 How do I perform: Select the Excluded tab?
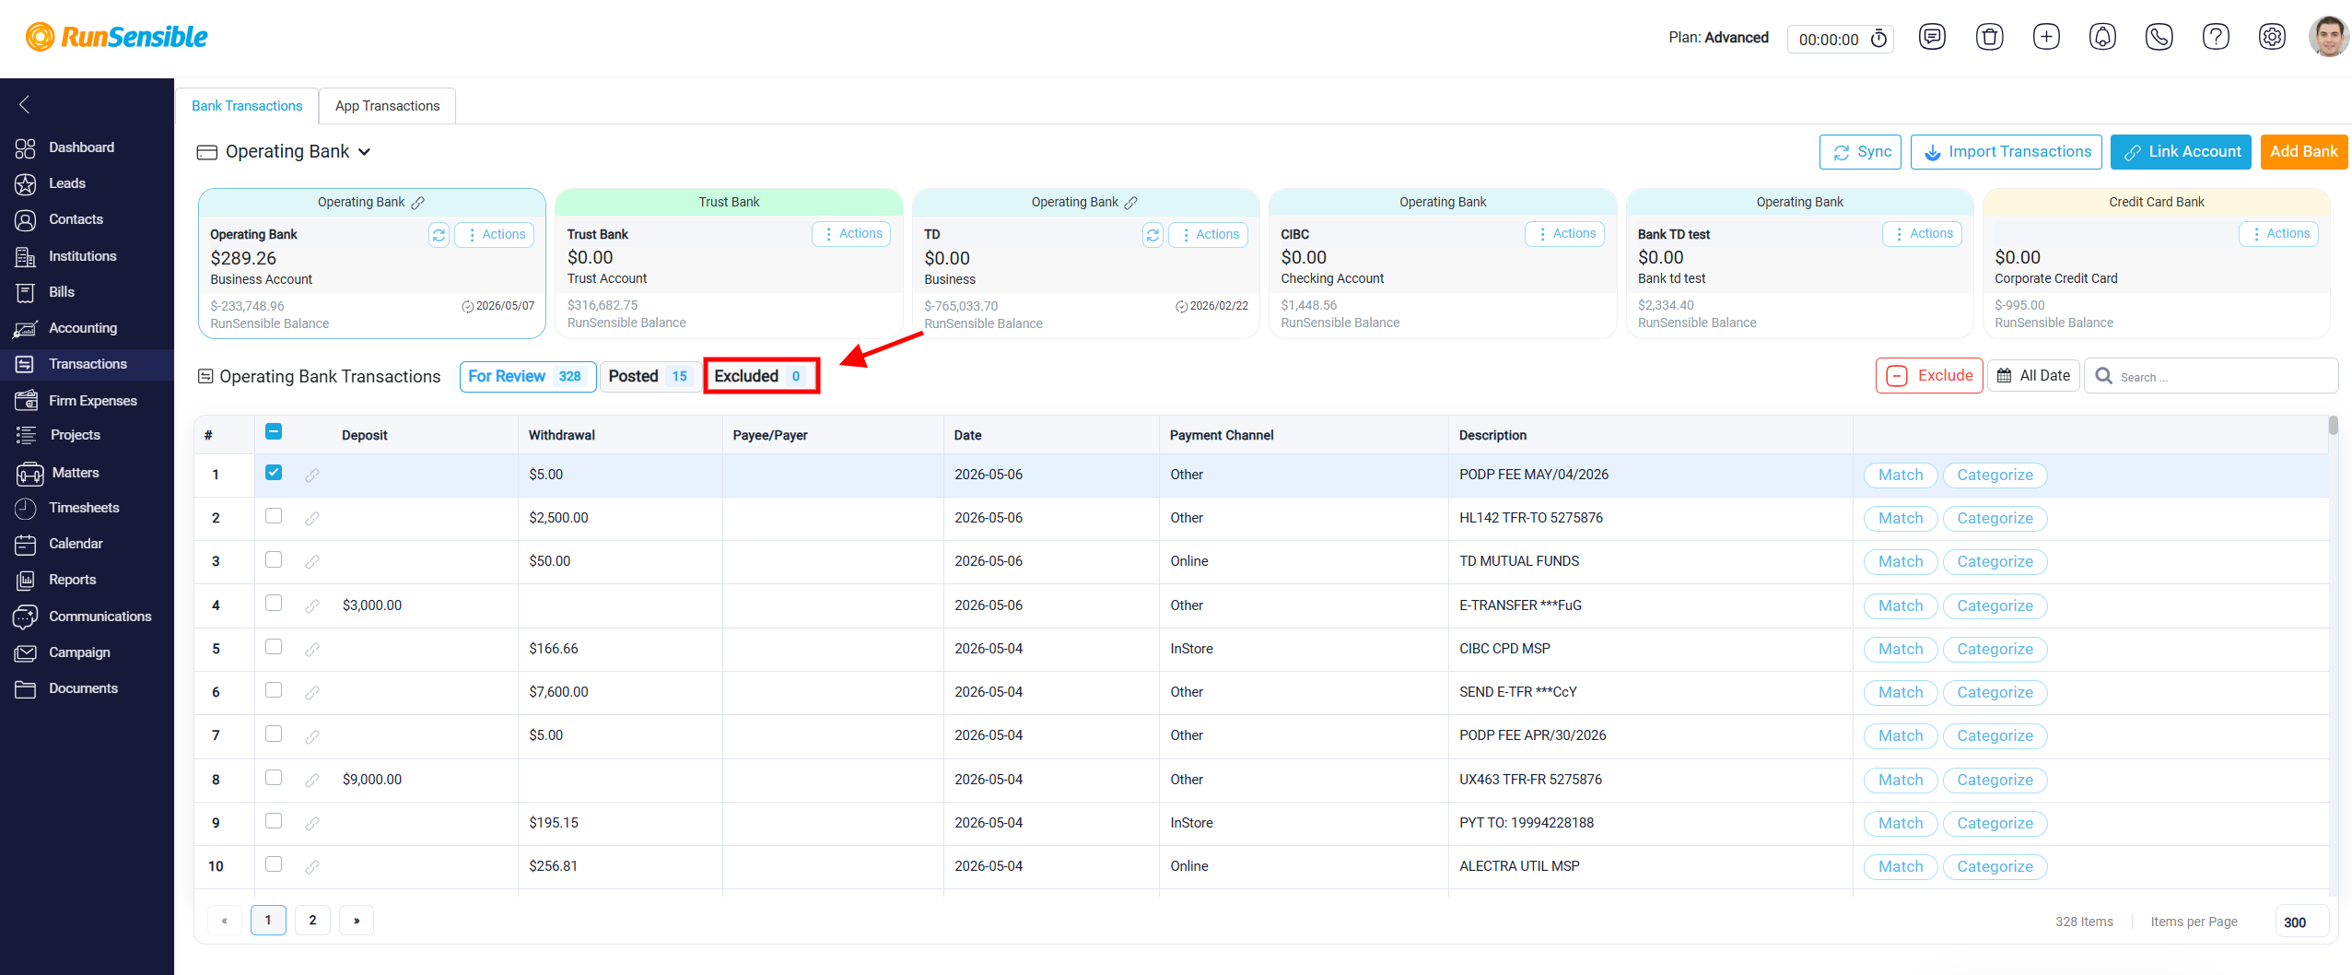pyautogui.click(x=761, y=376)
